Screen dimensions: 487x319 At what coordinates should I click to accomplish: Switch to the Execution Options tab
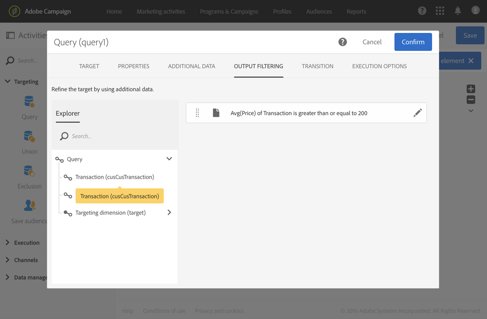tap(379, 66)
